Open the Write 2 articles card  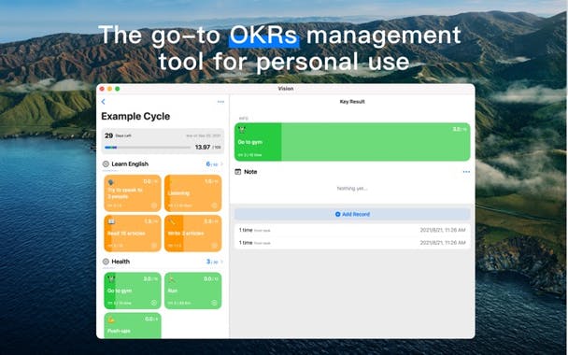tap(193, 234)
